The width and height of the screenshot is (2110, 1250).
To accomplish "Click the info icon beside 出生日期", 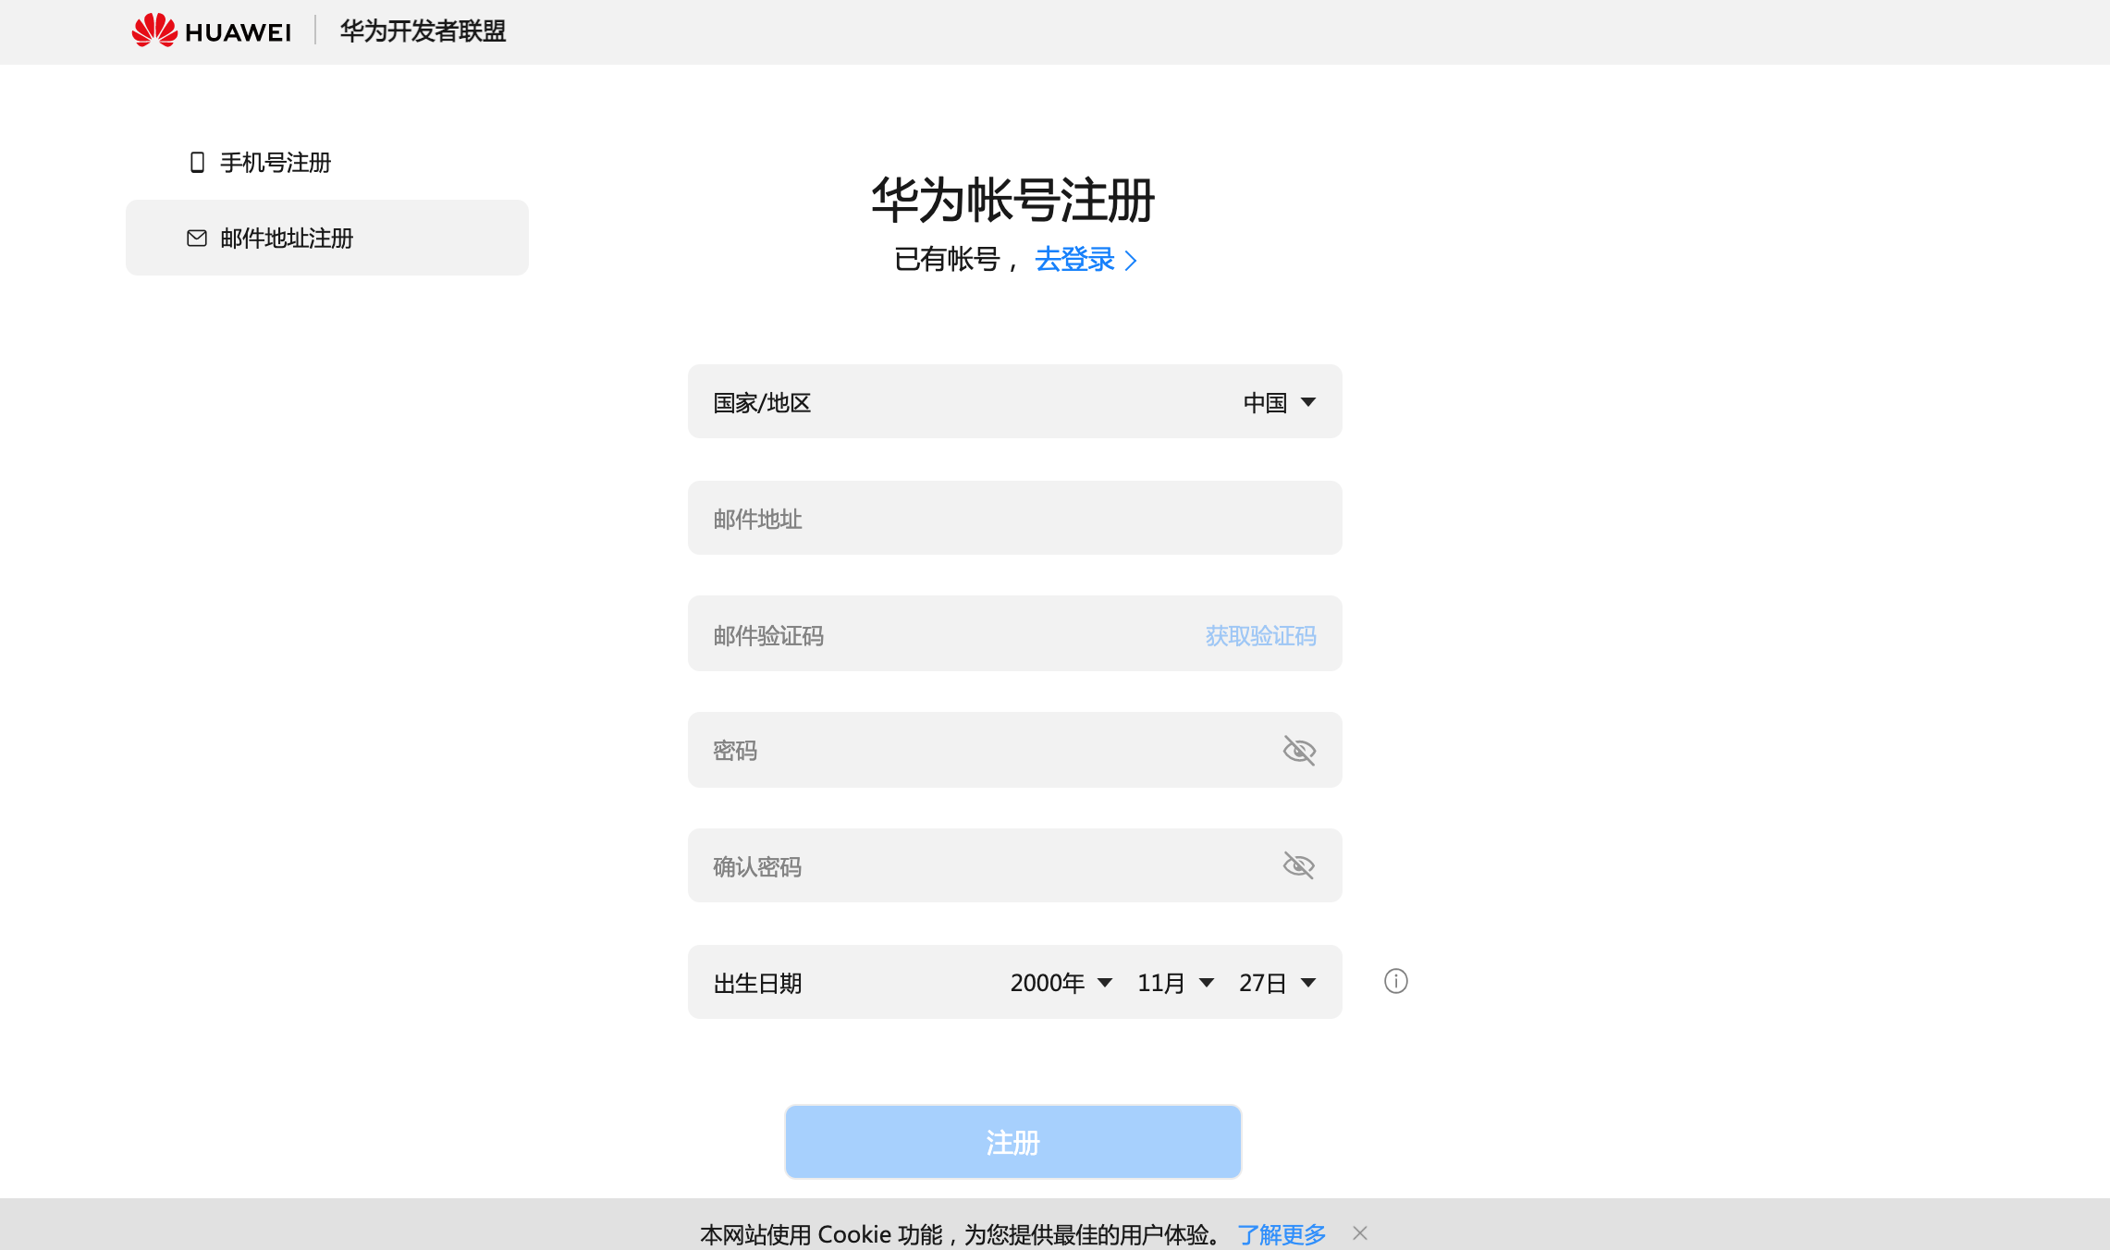I will [x=1395, y=981].
